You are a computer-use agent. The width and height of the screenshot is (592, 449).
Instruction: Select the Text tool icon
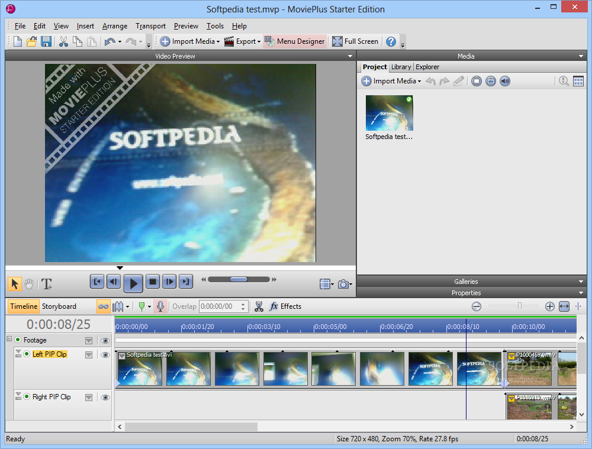[47, 284]
